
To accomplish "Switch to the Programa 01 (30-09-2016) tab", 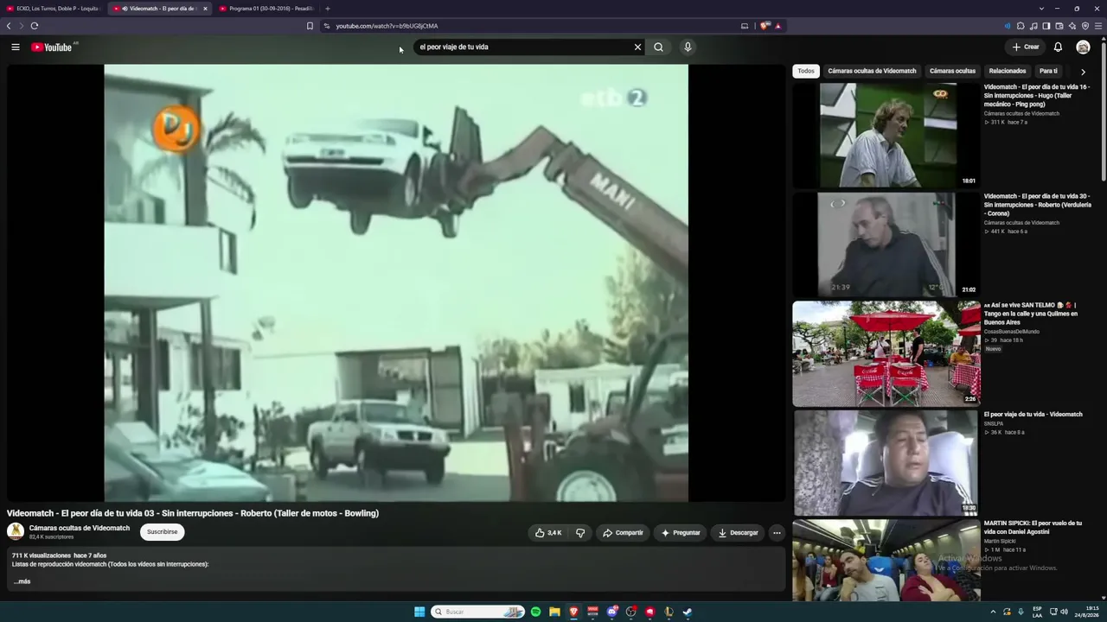I will click(266, 9).
